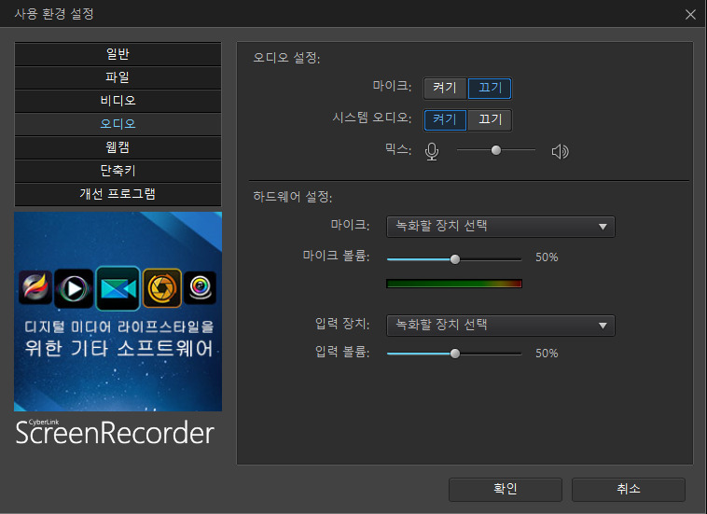Confirm settings with 확인 button
The width and height of the screenshot is (707, 514).
pyautogui.click(x=505, y=489)
